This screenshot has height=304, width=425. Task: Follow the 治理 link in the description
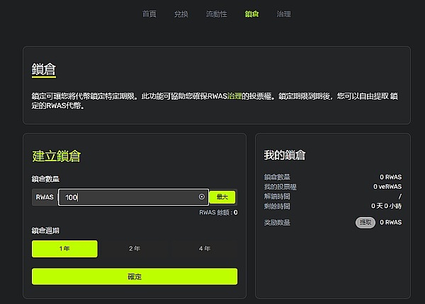click(x=234, y=95)
